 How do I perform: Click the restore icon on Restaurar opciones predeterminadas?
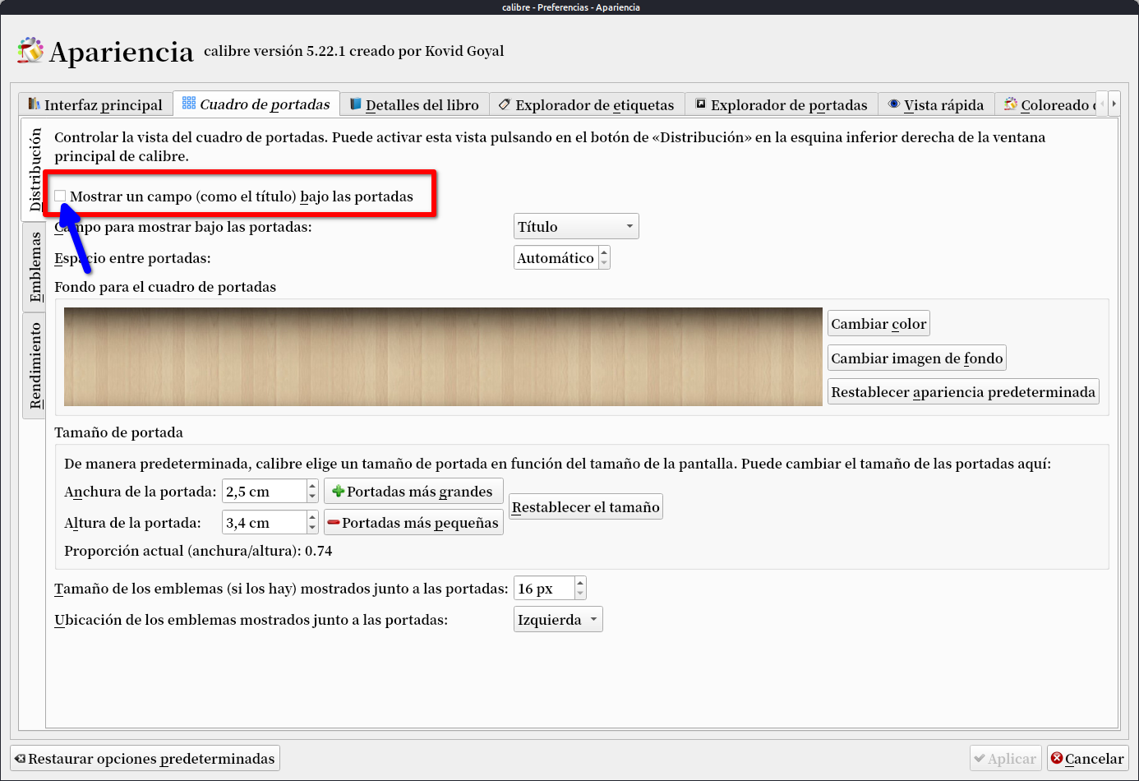(x=21, y=758)
